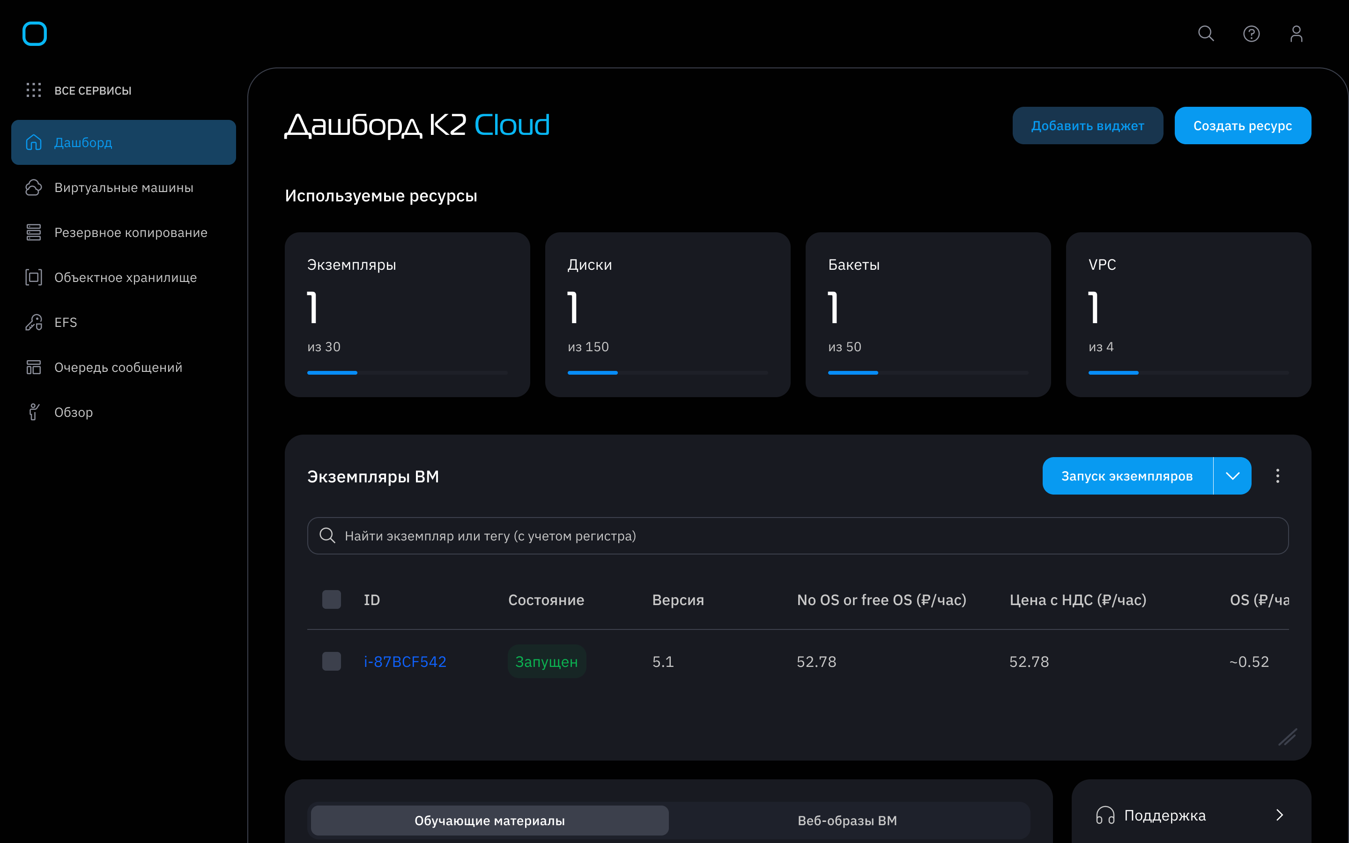This screenshot has width=1349, height=843.
Task: Open the Диски resource card
Action: click(667, 314)
